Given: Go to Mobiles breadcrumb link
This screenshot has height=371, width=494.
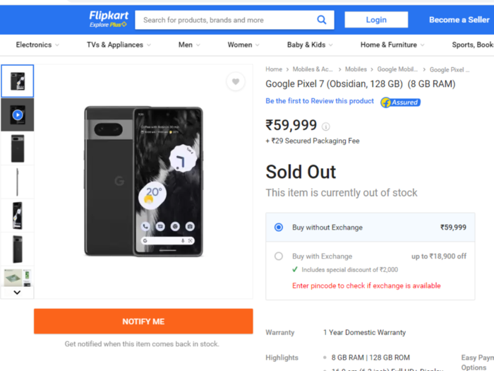Looking at the screenshot, I should [356, 69].
